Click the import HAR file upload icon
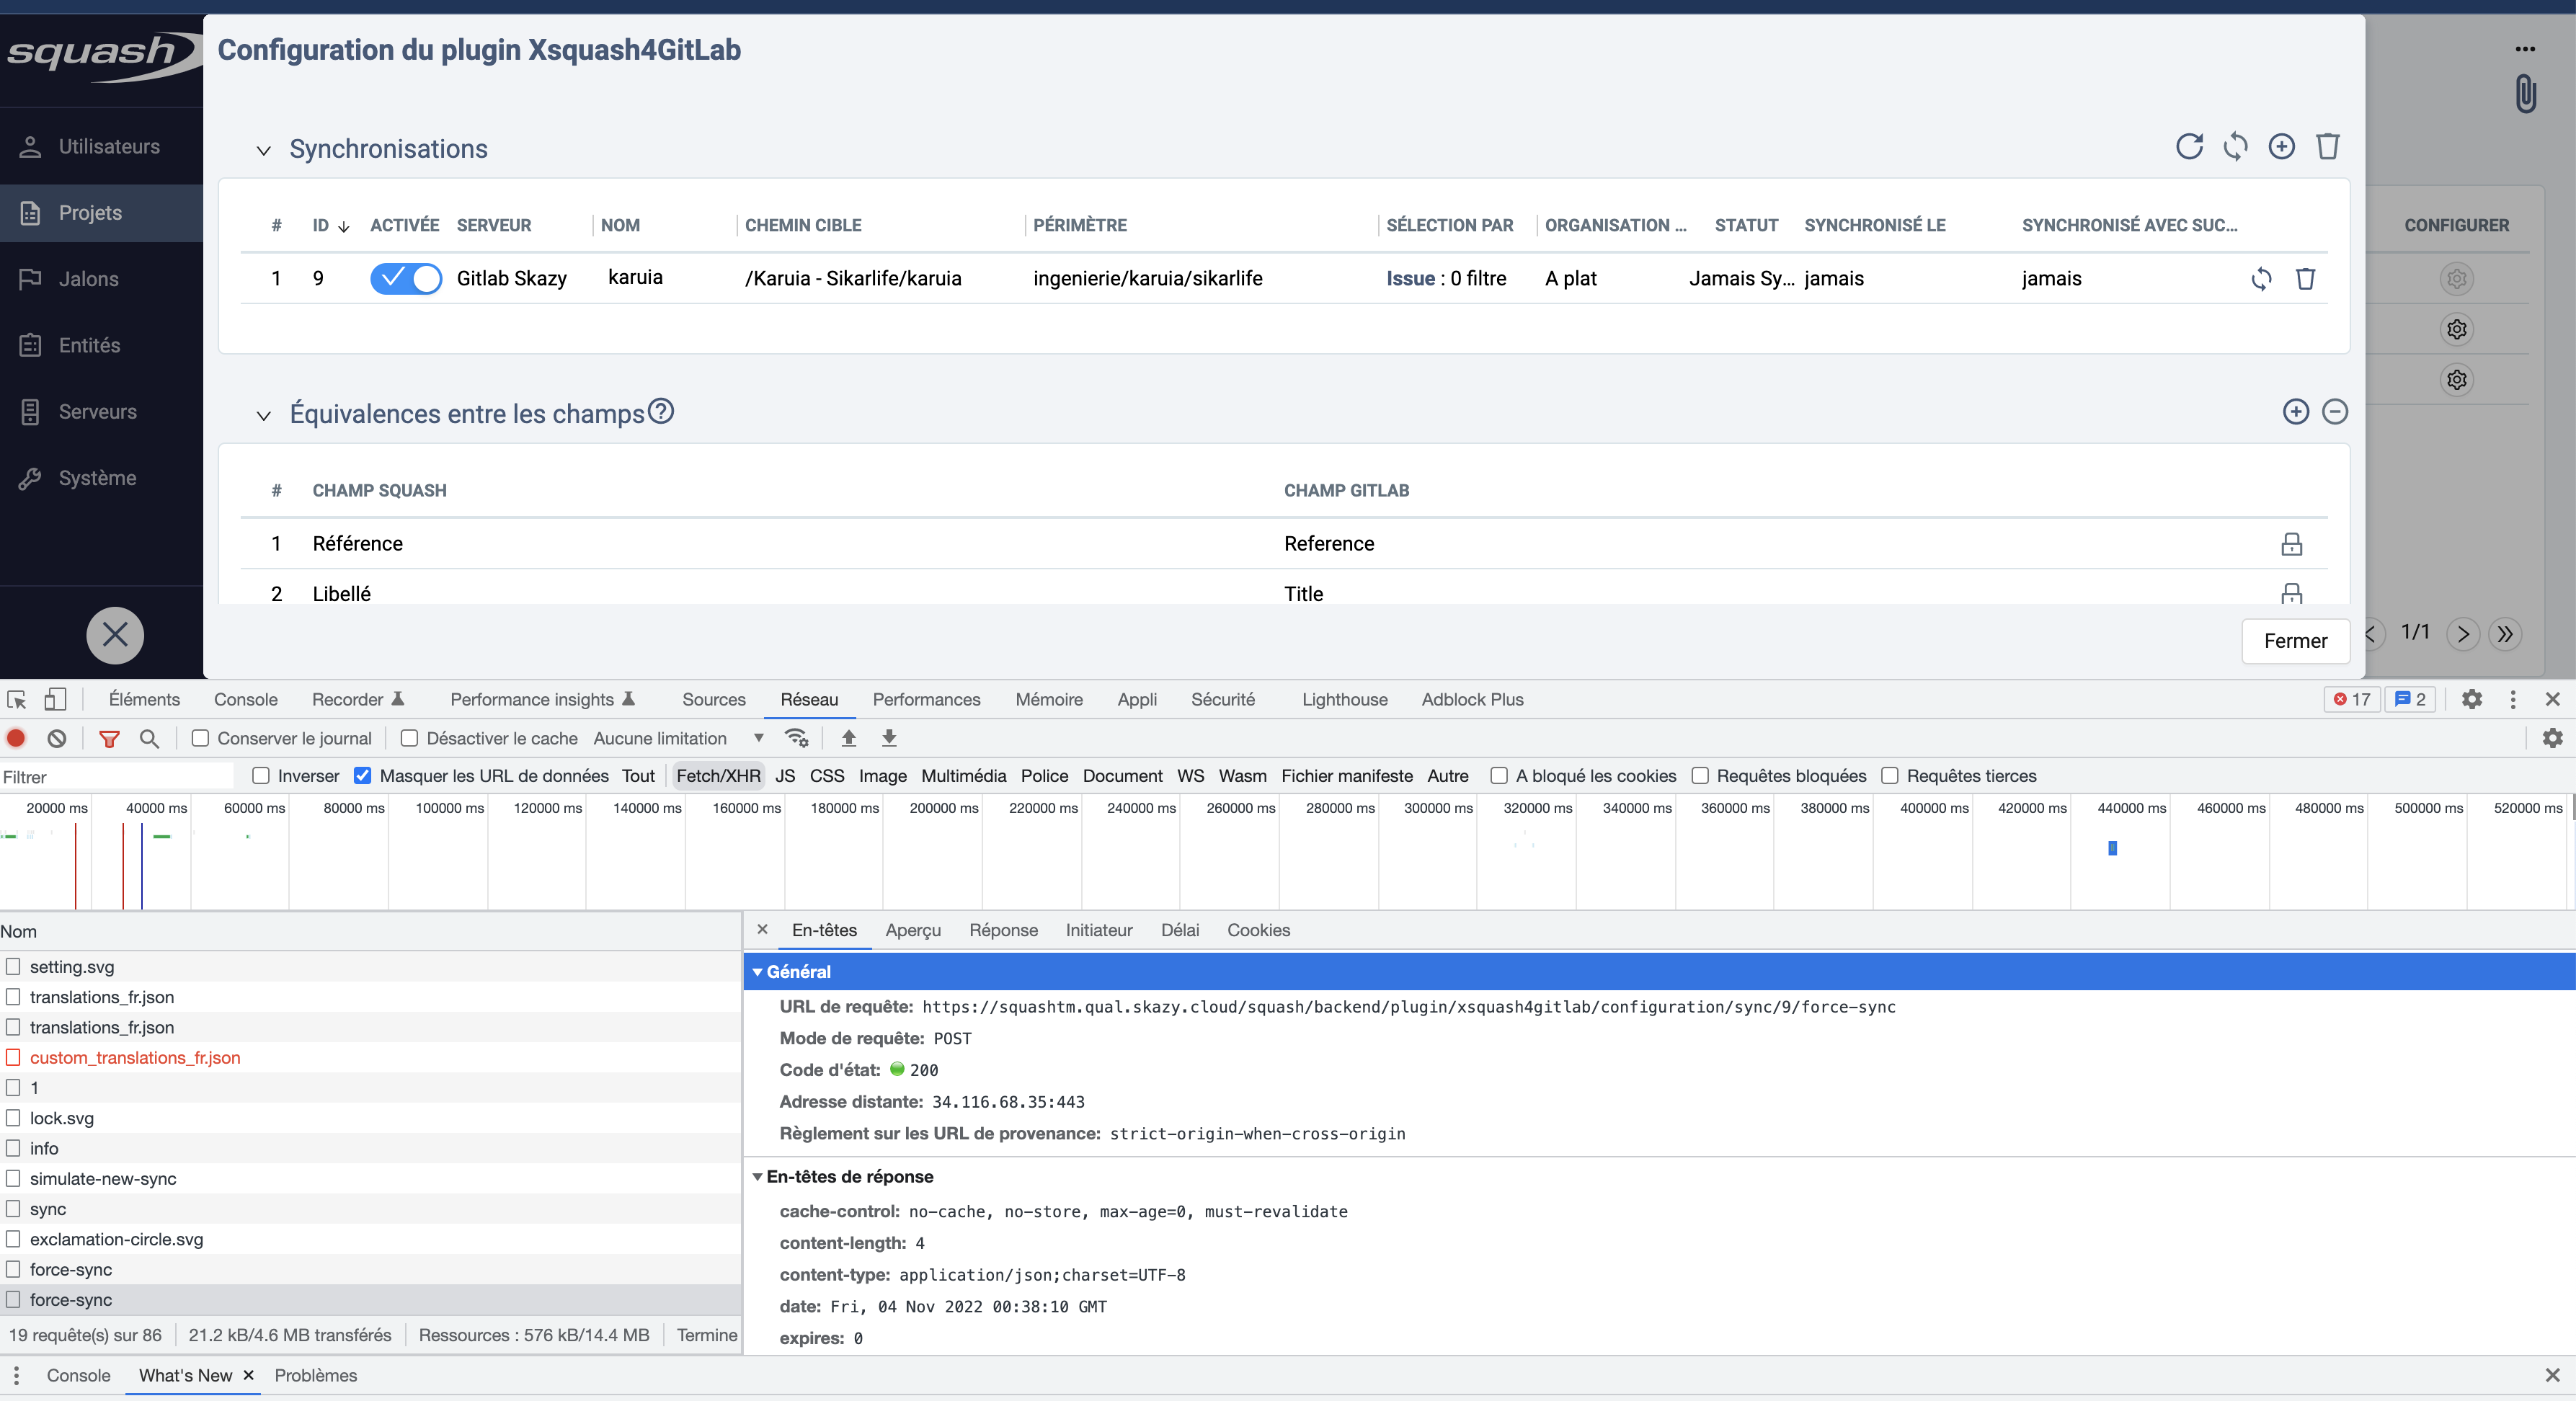The image size is (2576, 1401). (848, 738)
